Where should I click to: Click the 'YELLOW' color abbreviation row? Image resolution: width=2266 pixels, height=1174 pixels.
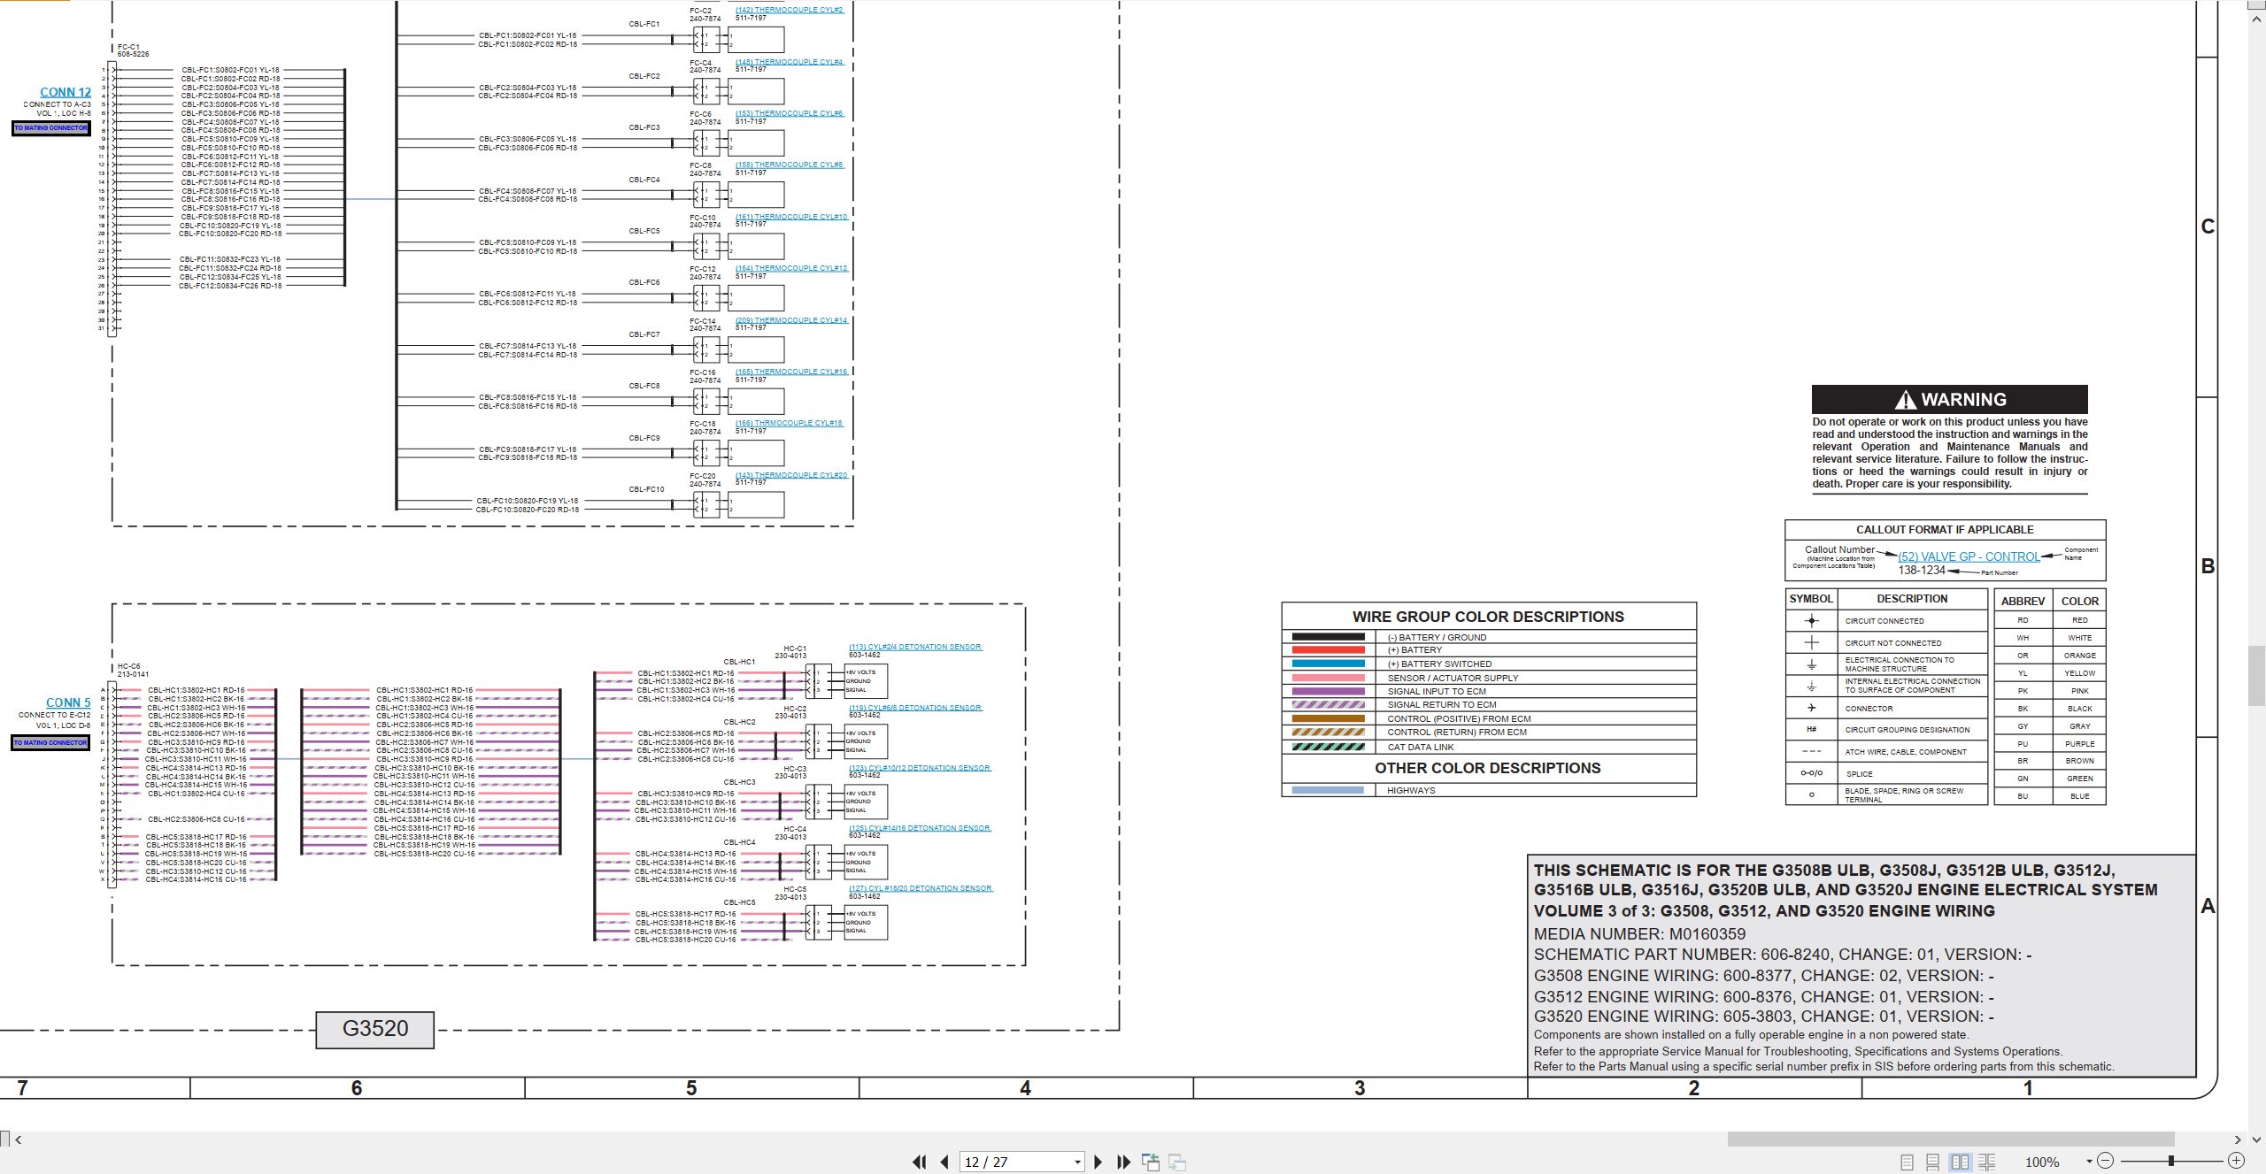click(x=2050, y=673)
